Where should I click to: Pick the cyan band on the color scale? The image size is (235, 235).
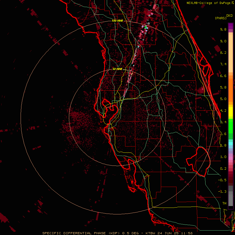(x=231, y=144)
